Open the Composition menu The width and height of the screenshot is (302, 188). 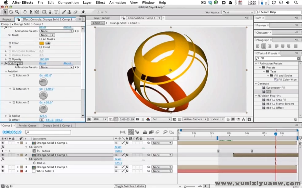(x=68, y=2)
